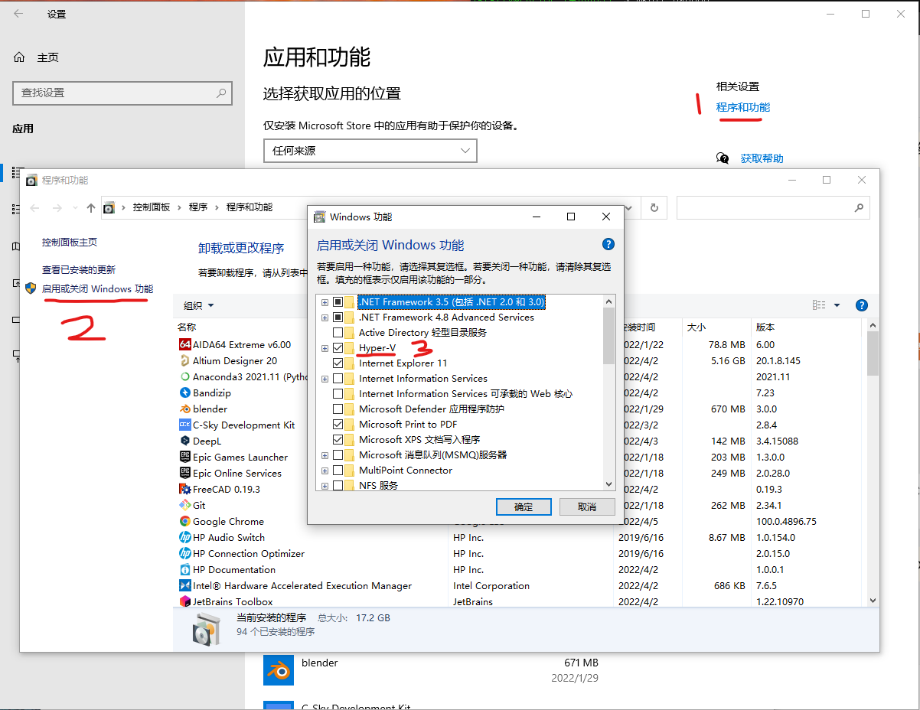This screenshot has height=710, width=920.
Task: Uncheck the Hyper-V checkbox
Action: (x=338, y=348)
